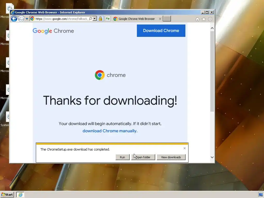Click the chrome logo in page center
The width and height of the screenshot is (264, 198).
pyautogui.click(x=110, y=75)
